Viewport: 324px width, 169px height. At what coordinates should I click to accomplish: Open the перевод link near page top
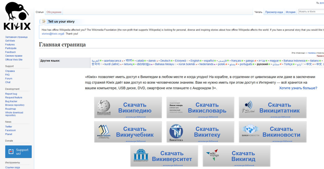[x=312, y=53]
